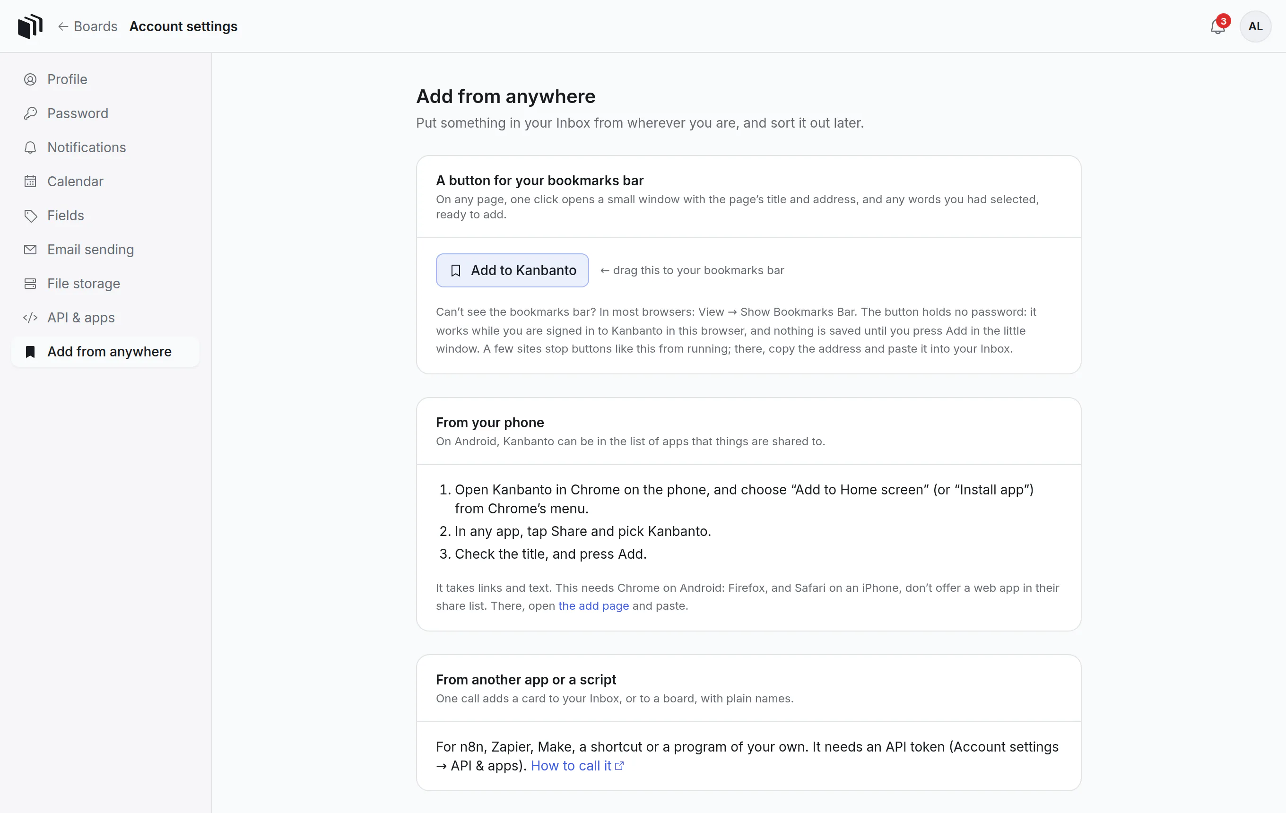Open the Profile settings section

pos(105,79)
